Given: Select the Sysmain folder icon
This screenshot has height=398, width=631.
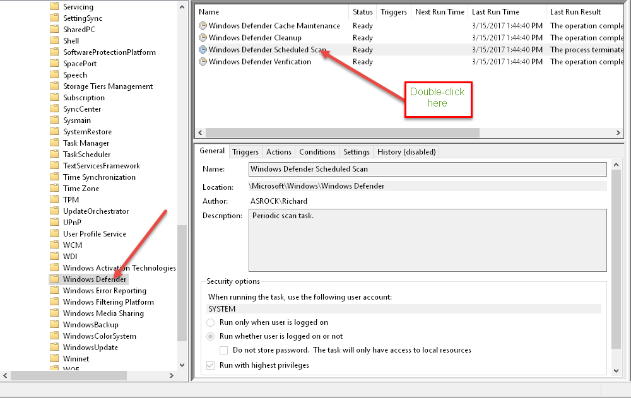Looking at the screenshot, I should tap(54, 120).
